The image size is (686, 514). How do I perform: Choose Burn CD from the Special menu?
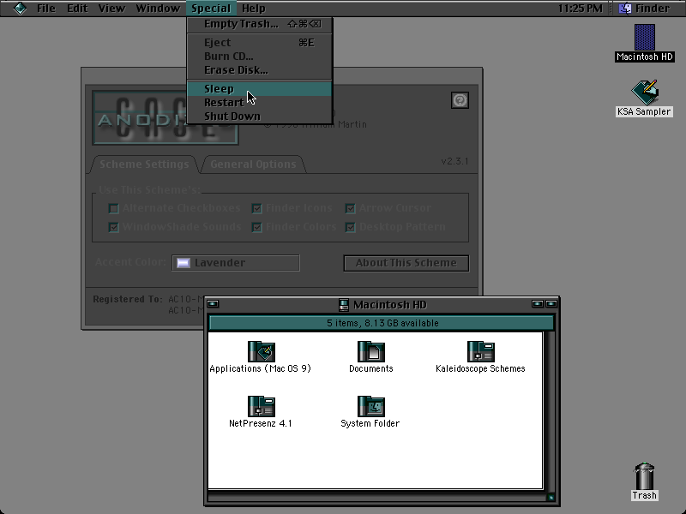pos(260,57)
